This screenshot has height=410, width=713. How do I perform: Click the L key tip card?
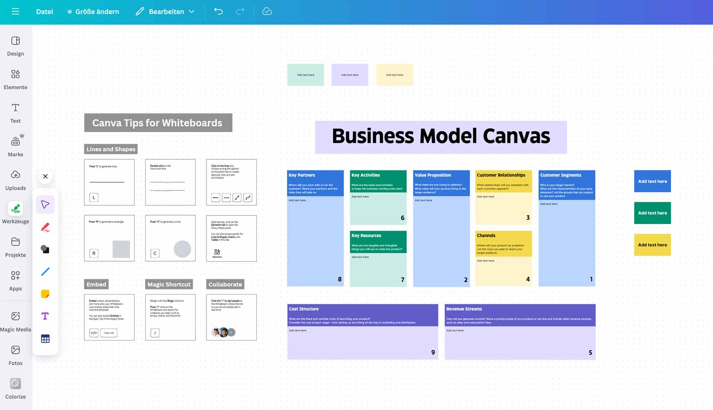[x=109, y=182]
